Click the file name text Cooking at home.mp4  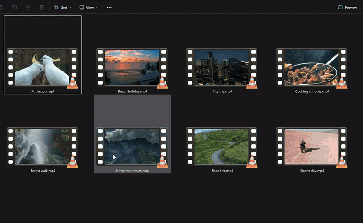click(312, 91)
